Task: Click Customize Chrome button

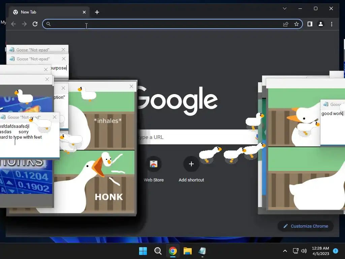Action: coord(305,226)
